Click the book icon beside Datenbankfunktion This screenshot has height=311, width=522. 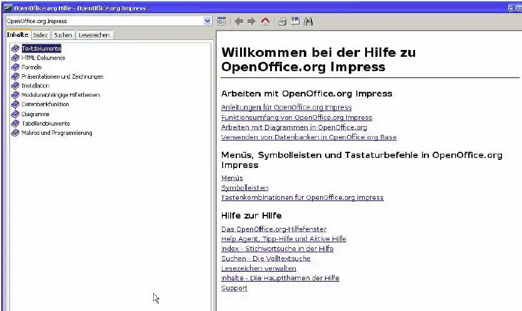point(15,104)
